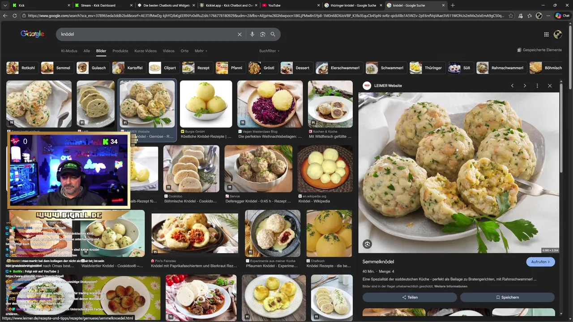This screenshot has width=573, height=322.
Task: Switch to thüringer knödel browser tab
Action: point(352,5)
